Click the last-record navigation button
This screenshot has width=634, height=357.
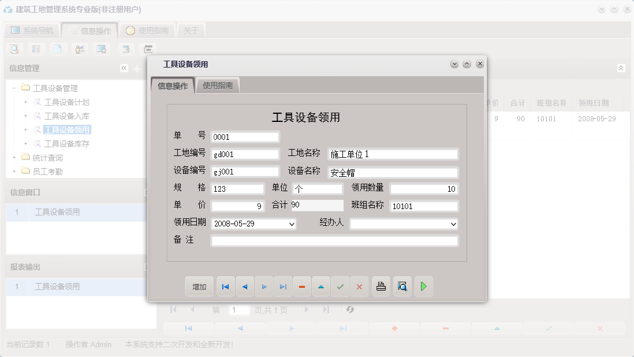coord(283,286)
